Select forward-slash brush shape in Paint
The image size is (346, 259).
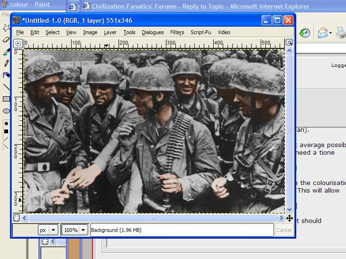click(x=6, y=139)
